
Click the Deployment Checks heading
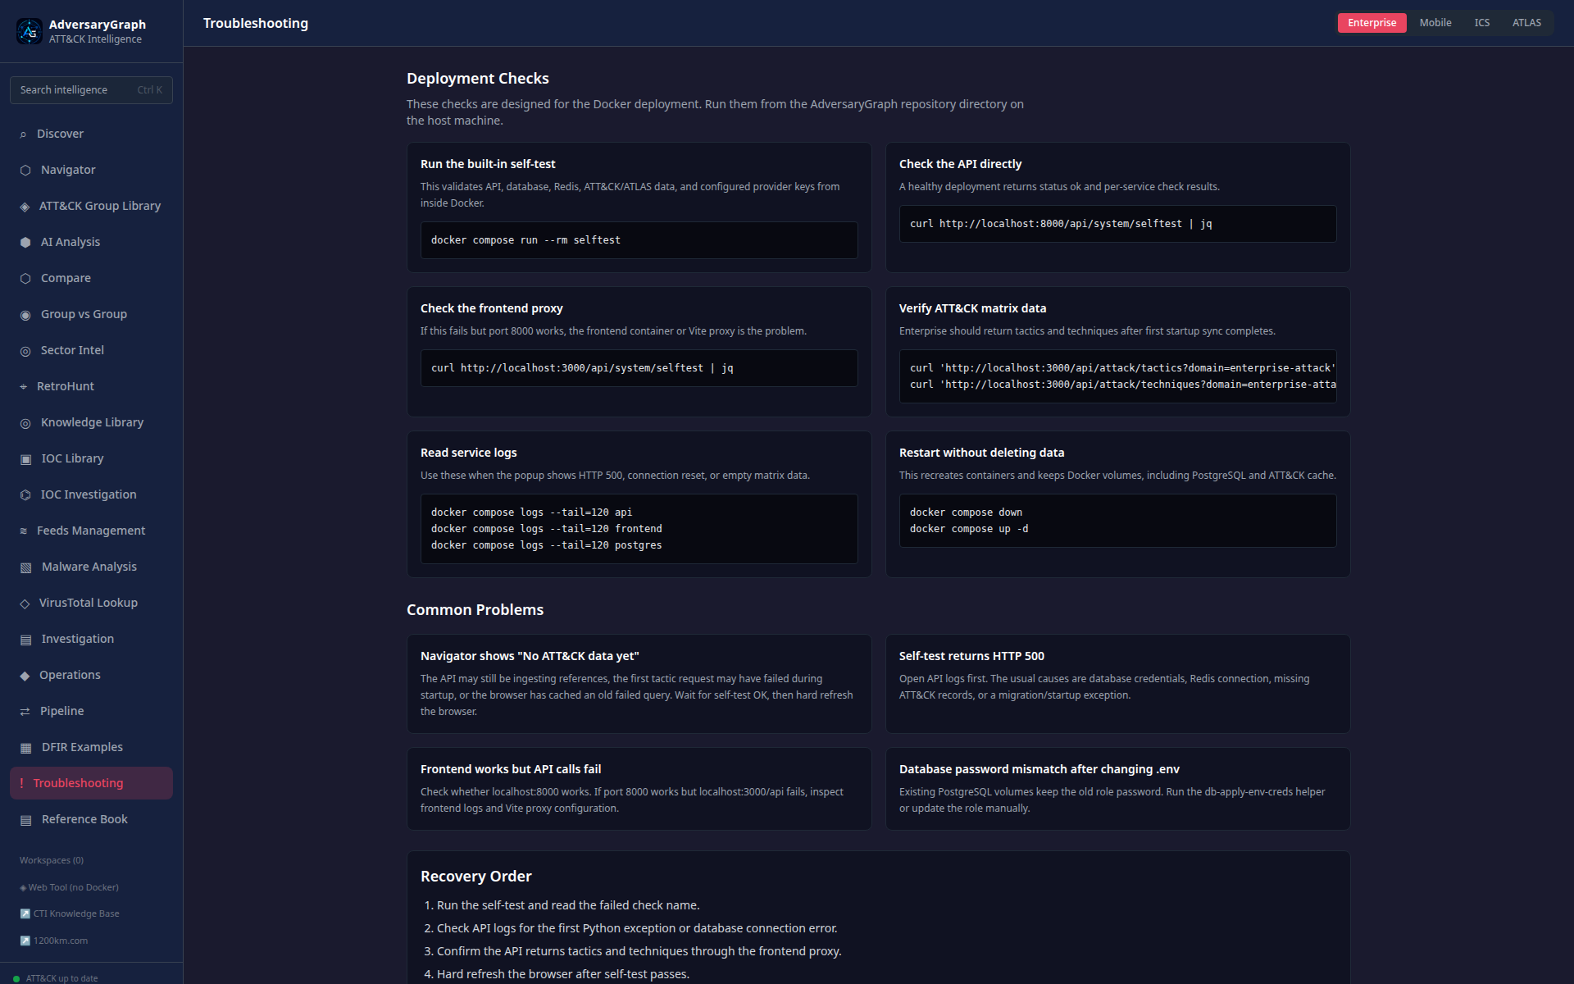pyautogui.click(x=478, y=79)
